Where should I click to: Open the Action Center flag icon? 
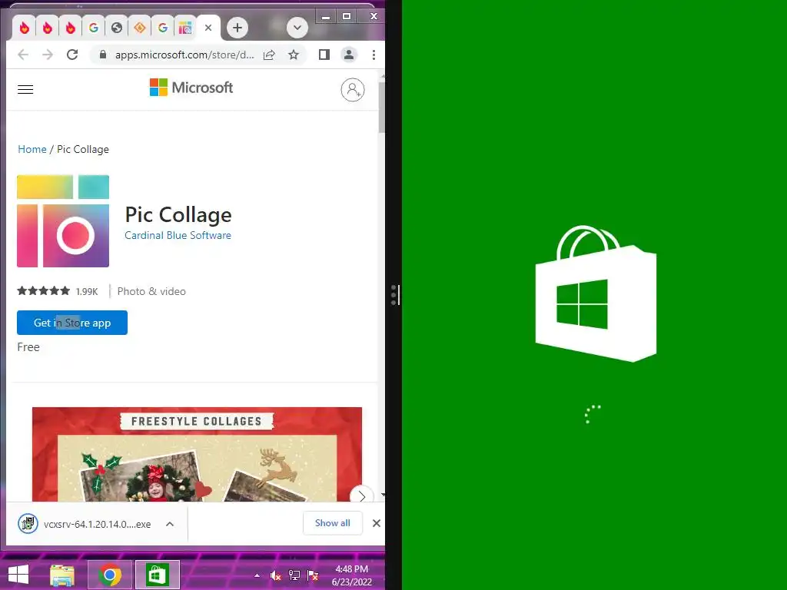click(313, 575)
